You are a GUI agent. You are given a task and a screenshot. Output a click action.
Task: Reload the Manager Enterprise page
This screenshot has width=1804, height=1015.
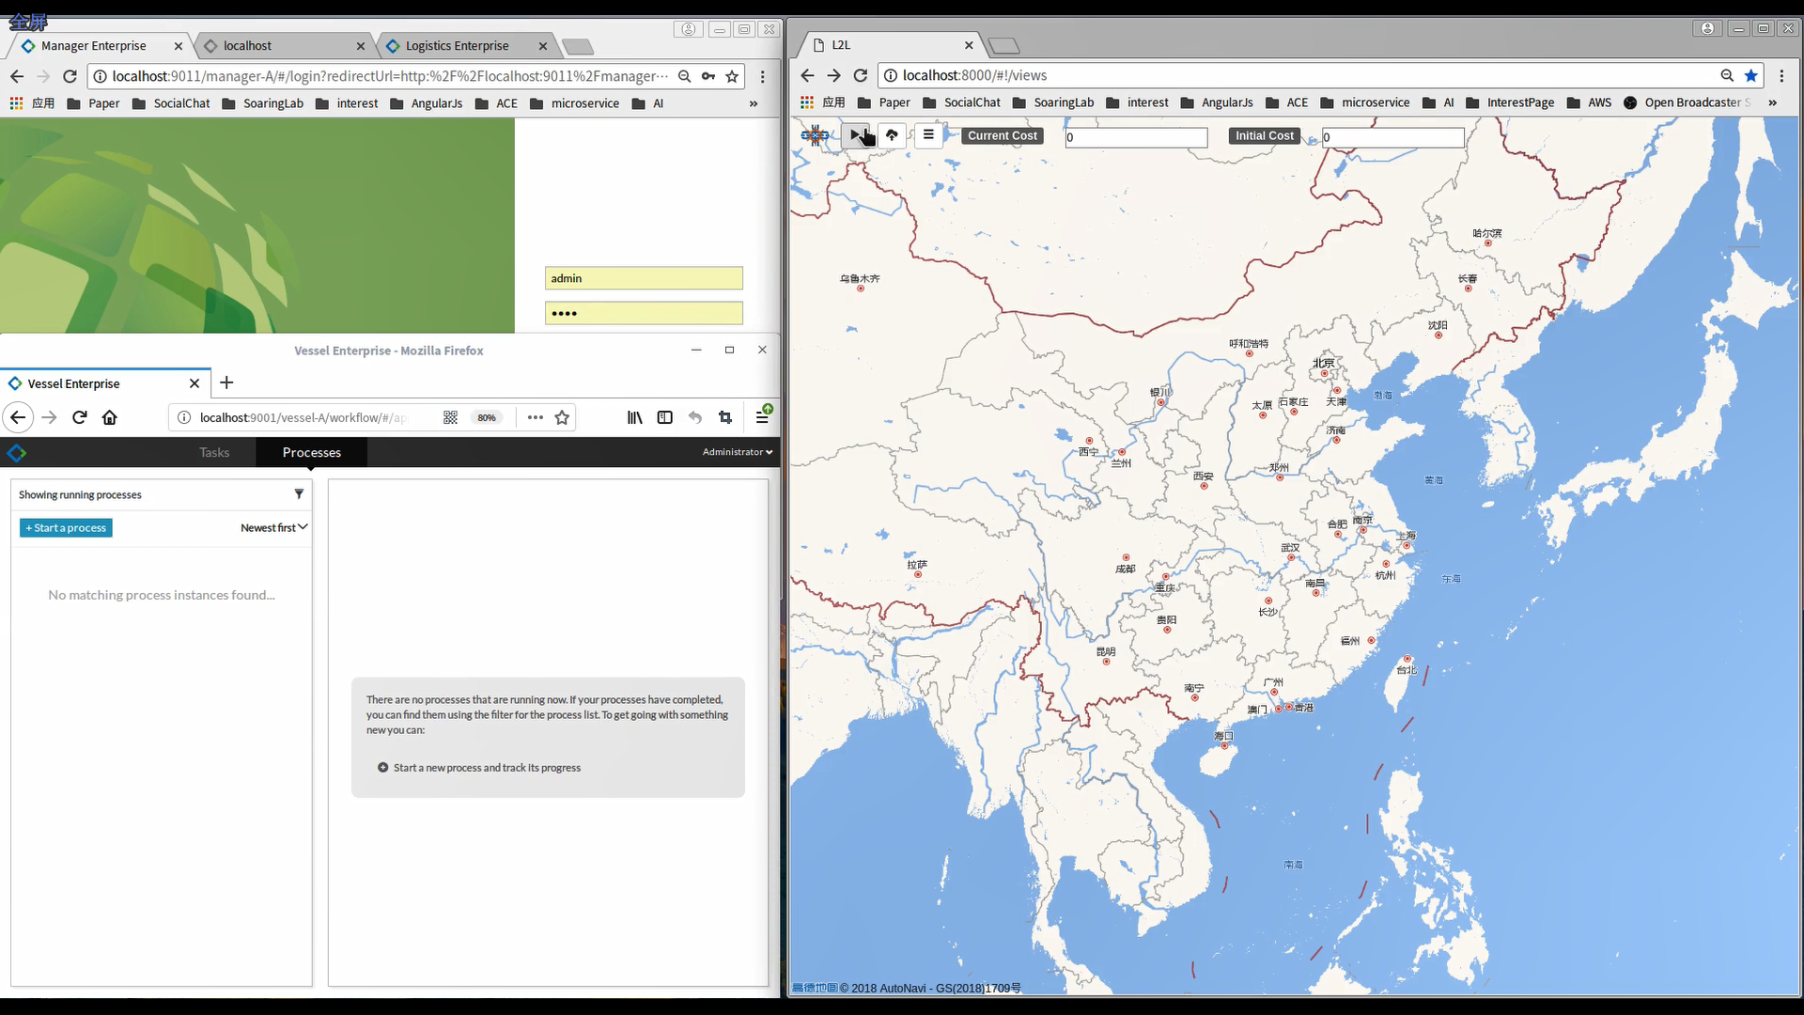(70, 76)
